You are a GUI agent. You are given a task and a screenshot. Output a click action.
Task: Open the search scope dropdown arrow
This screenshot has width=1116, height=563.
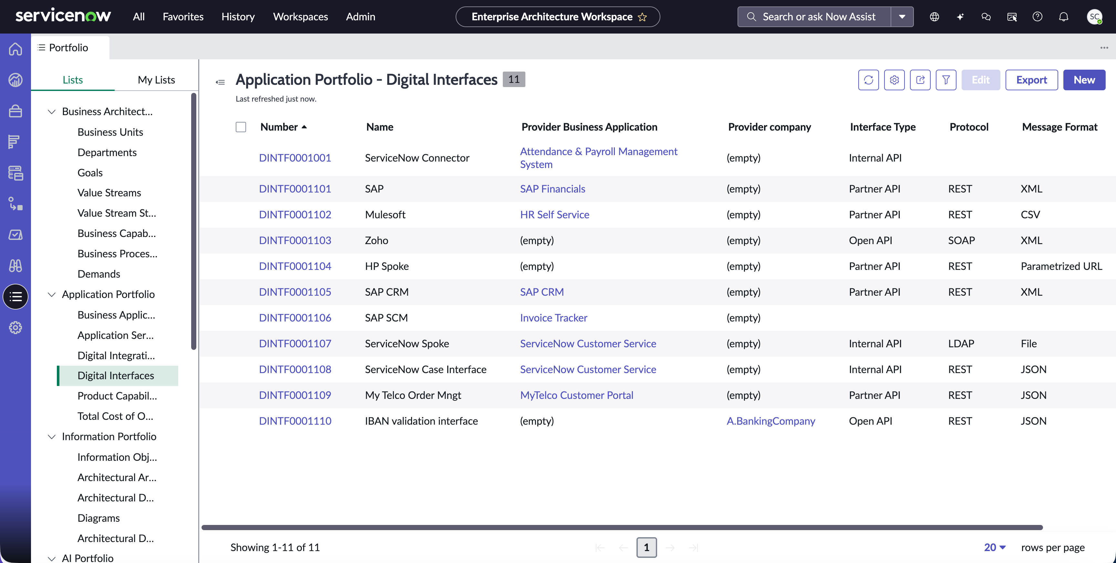pos(902,17)
